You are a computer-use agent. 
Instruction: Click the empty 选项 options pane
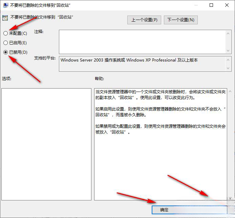click(x=46, y=144)
